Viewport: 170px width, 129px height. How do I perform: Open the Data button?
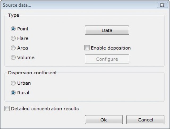pyautogui.click(x=107, y=30)
